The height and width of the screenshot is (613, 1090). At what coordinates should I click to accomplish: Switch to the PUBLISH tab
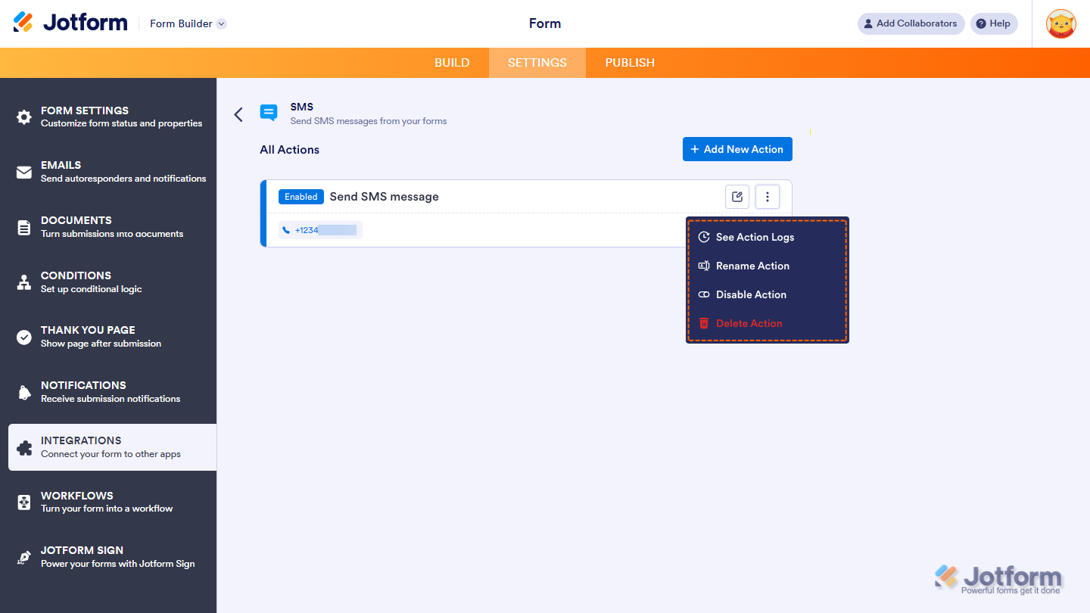629,62
